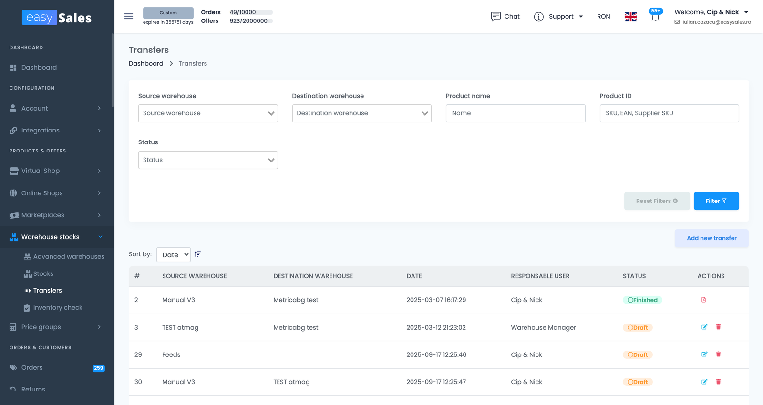Open Advanced warehouses in sidebar
763x405 pixels.
(64, 256)
